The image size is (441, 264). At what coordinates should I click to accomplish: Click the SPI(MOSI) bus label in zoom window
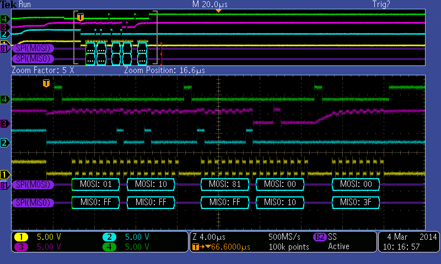[x=33, y=185]
